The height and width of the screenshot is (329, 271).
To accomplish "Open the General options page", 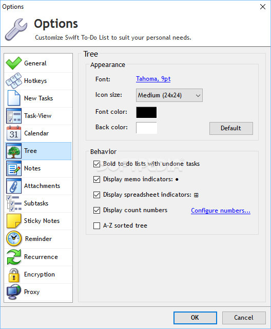I will coord(38,63).
